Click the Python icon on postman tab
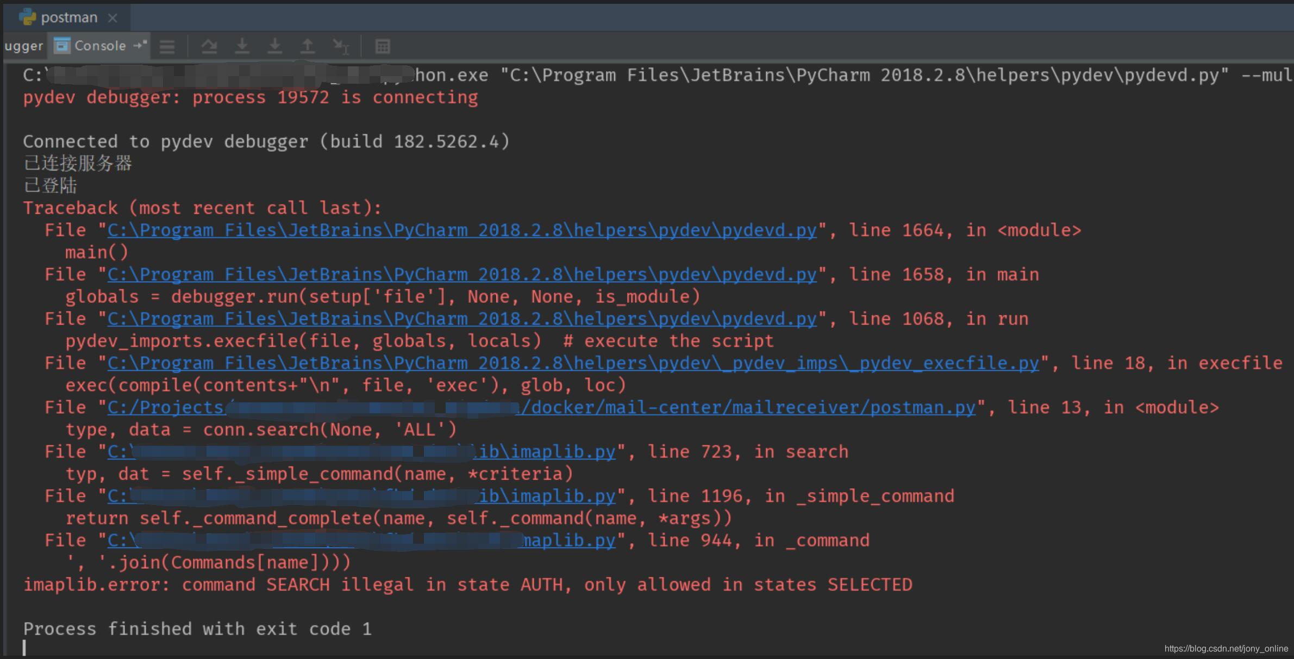This screenshot has height=659, width=1294. (27, 17)
